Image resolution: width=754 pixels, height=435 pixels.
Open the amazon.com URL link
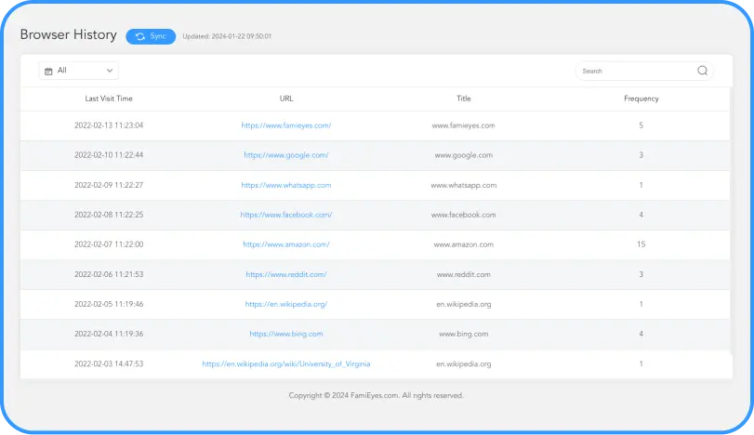(286, 244)
